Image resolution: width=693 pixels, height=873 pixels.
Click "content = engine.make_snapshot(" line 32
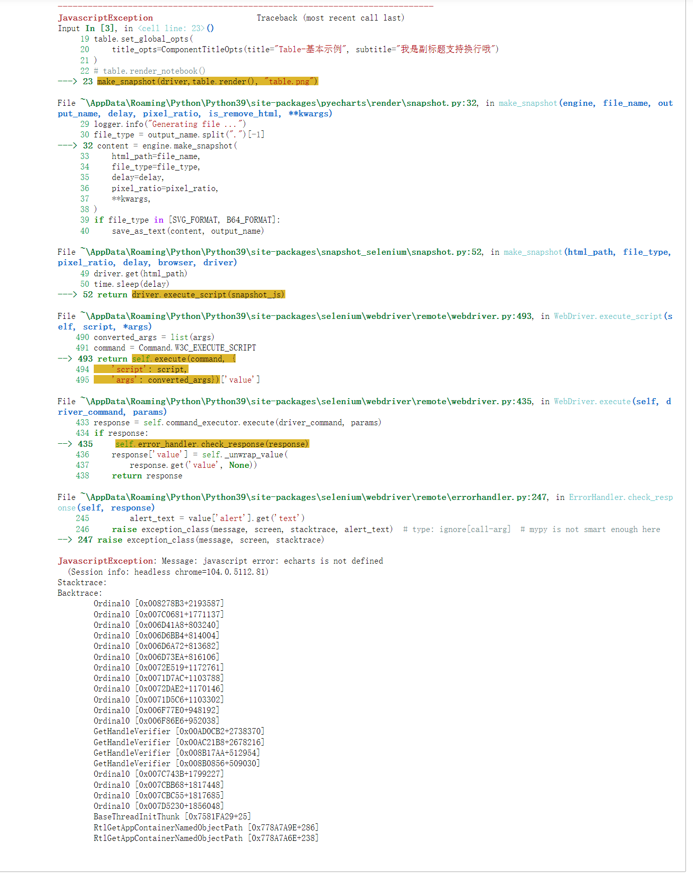[167, 146]
